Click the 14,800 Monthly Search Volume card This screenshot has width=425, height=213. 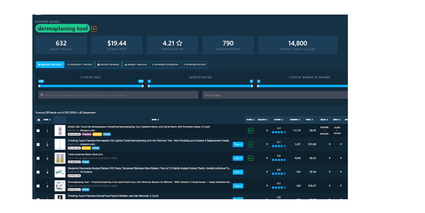click(297, 45)
